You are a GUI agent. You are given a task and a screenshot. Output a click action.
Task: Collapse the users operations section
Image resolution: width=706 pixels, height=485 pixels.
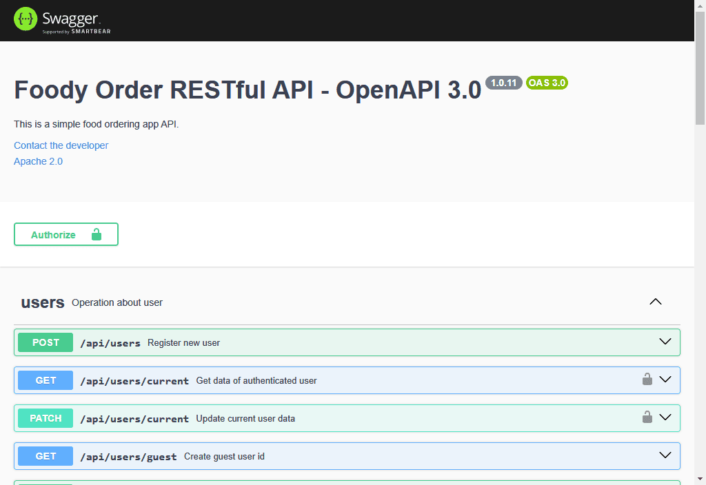pyautogui.click(x=655, y=301)
